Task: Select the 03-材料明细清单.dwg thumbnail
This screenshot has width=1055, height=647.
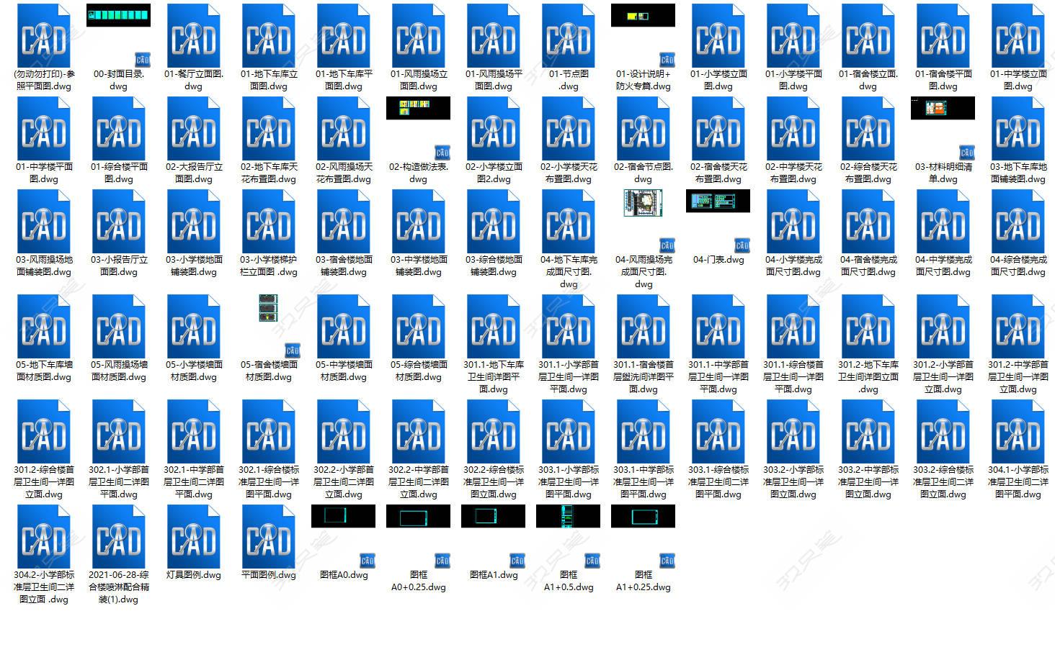Action: [943, 108]
